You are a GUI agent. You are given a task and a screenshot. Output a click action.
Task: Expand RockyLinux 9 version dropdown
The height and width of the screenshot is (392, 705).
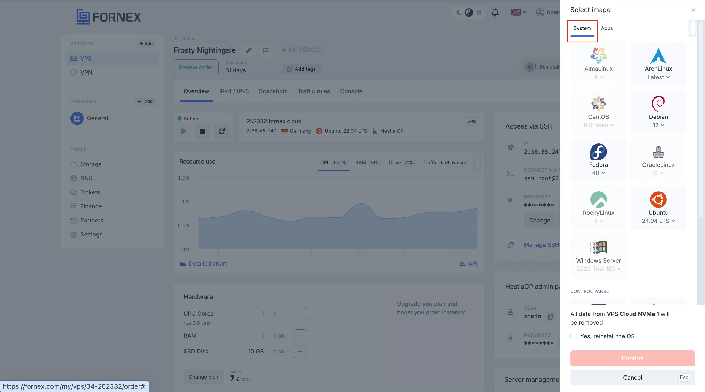(598, 221)
